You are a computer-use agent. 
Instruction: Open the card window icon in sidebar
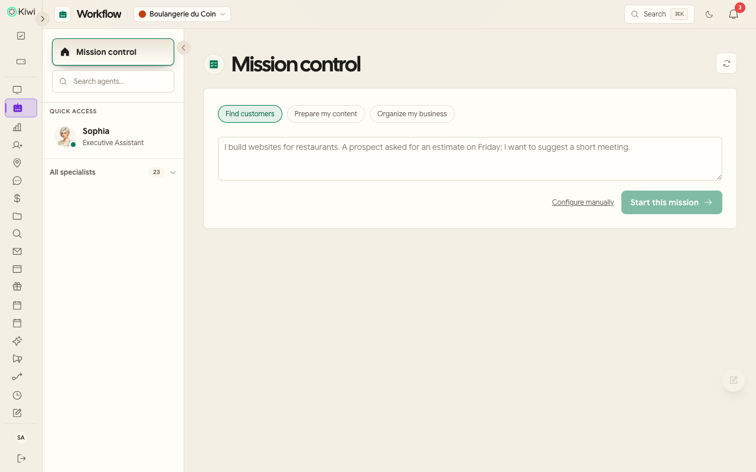pyautogui.click(x=17, y=269)
